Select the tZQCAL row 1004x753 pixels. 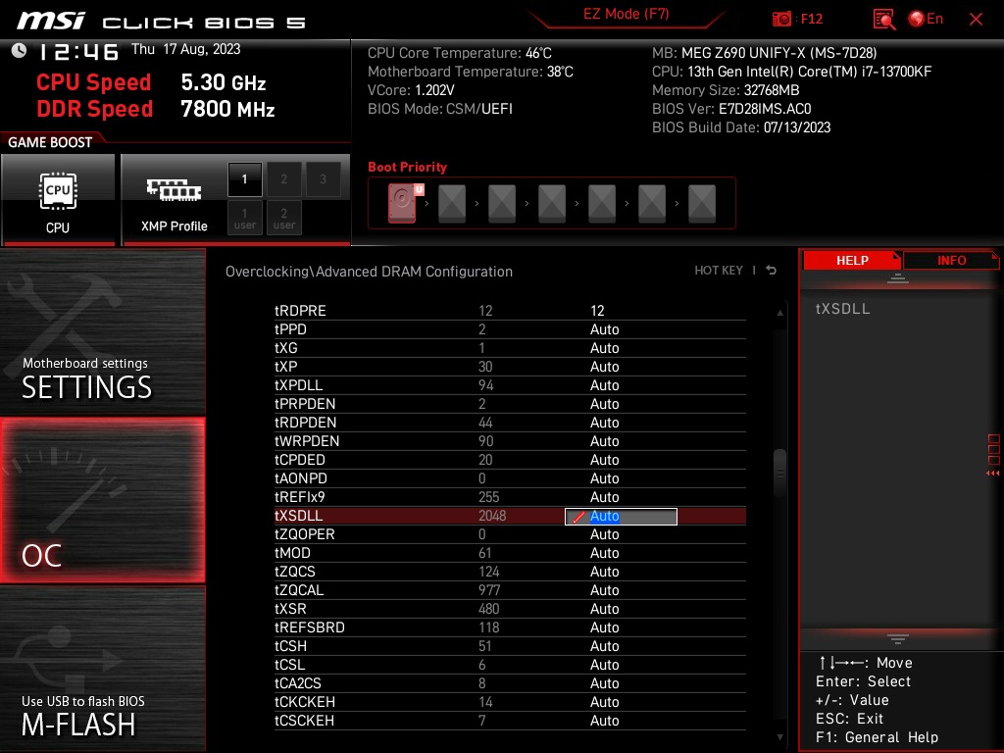[x=510, y=589]
